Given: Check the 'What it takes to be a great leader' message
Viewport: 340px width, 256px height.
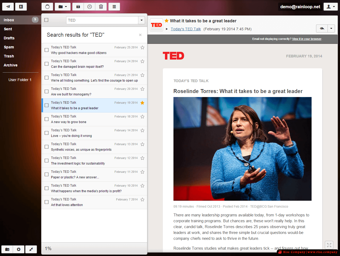Looking at the screenshot, I should pos(46,105).
